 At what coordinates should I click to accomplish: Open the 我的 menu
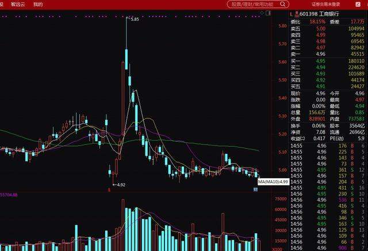click(x=38, y=4)
